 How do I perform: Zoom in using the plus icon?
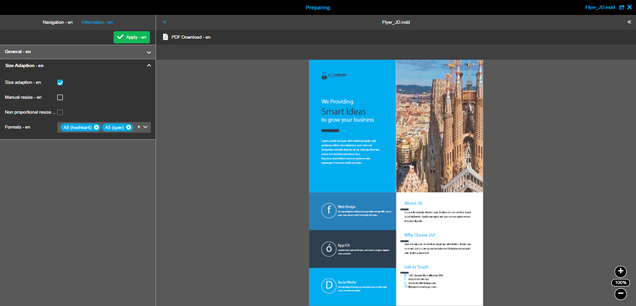tap(621, 272)
